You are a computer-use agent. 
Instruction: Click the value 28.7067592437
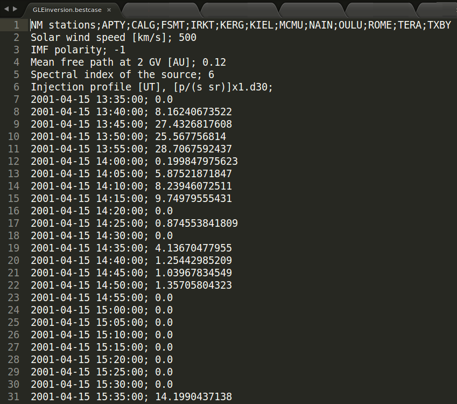coord(194,149)
